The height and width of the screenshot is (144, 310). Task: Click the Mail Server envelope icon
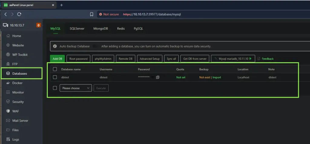pos(8,120)
